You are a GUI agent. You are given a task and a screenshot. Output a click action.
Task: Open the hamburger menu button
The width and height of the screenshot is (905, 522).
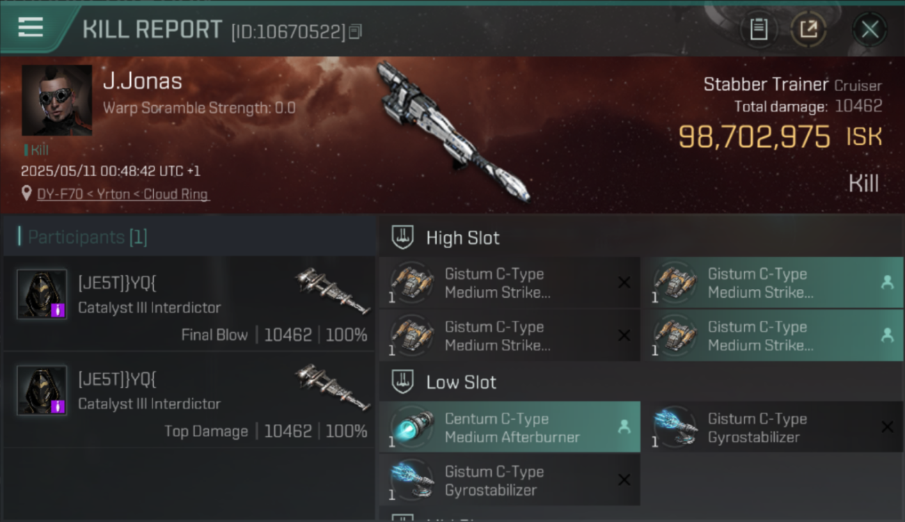[31, 28]
